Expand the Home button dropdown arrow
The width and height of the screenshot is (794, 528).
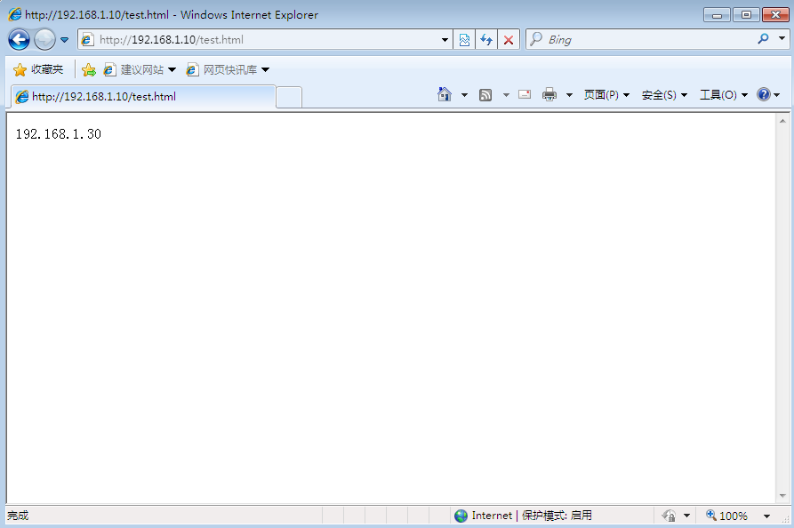(x=464, y=94)
